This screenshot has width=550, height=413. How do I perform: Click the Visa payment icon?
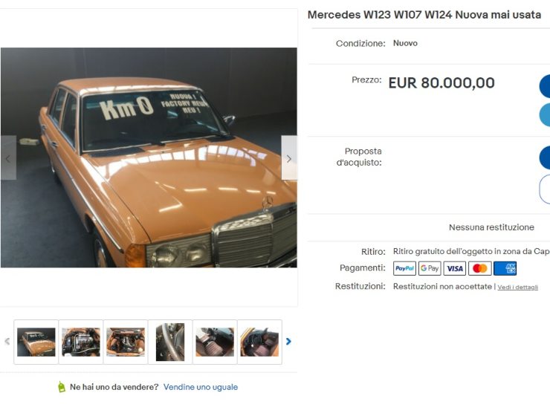pyautogui.click(x=455, y=269)
